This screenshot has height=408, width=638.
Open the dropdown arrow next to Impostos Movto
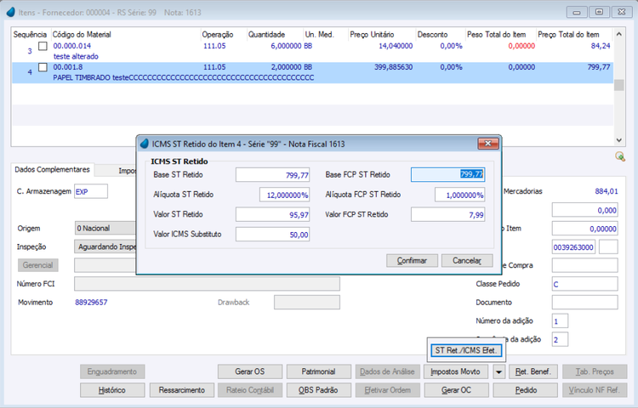coord(498,371)
